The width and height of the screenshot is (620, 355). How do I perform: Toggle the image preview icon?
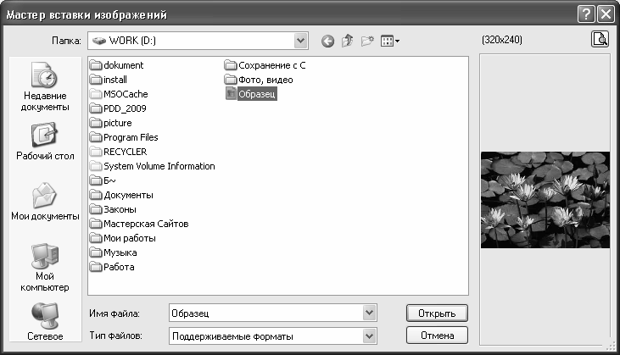pos(600,39)
